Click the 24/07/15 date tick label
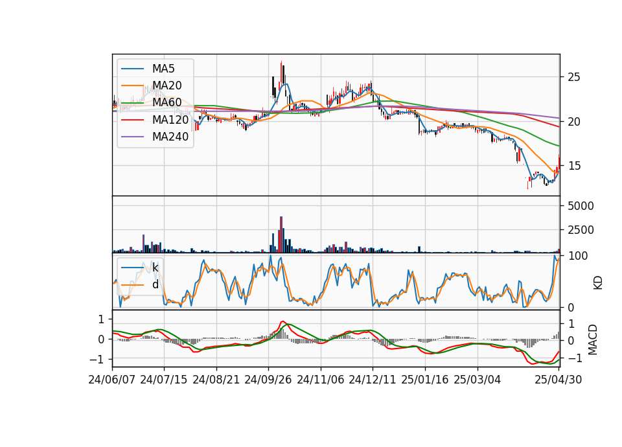 pyautogui.click(x=164, y=380)
